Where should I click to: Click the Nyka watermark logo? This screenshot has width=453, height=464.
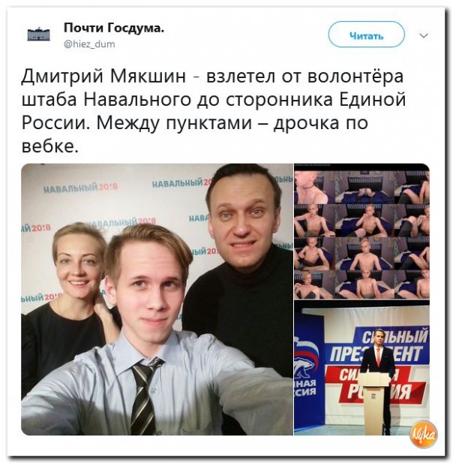pos(424,435)
